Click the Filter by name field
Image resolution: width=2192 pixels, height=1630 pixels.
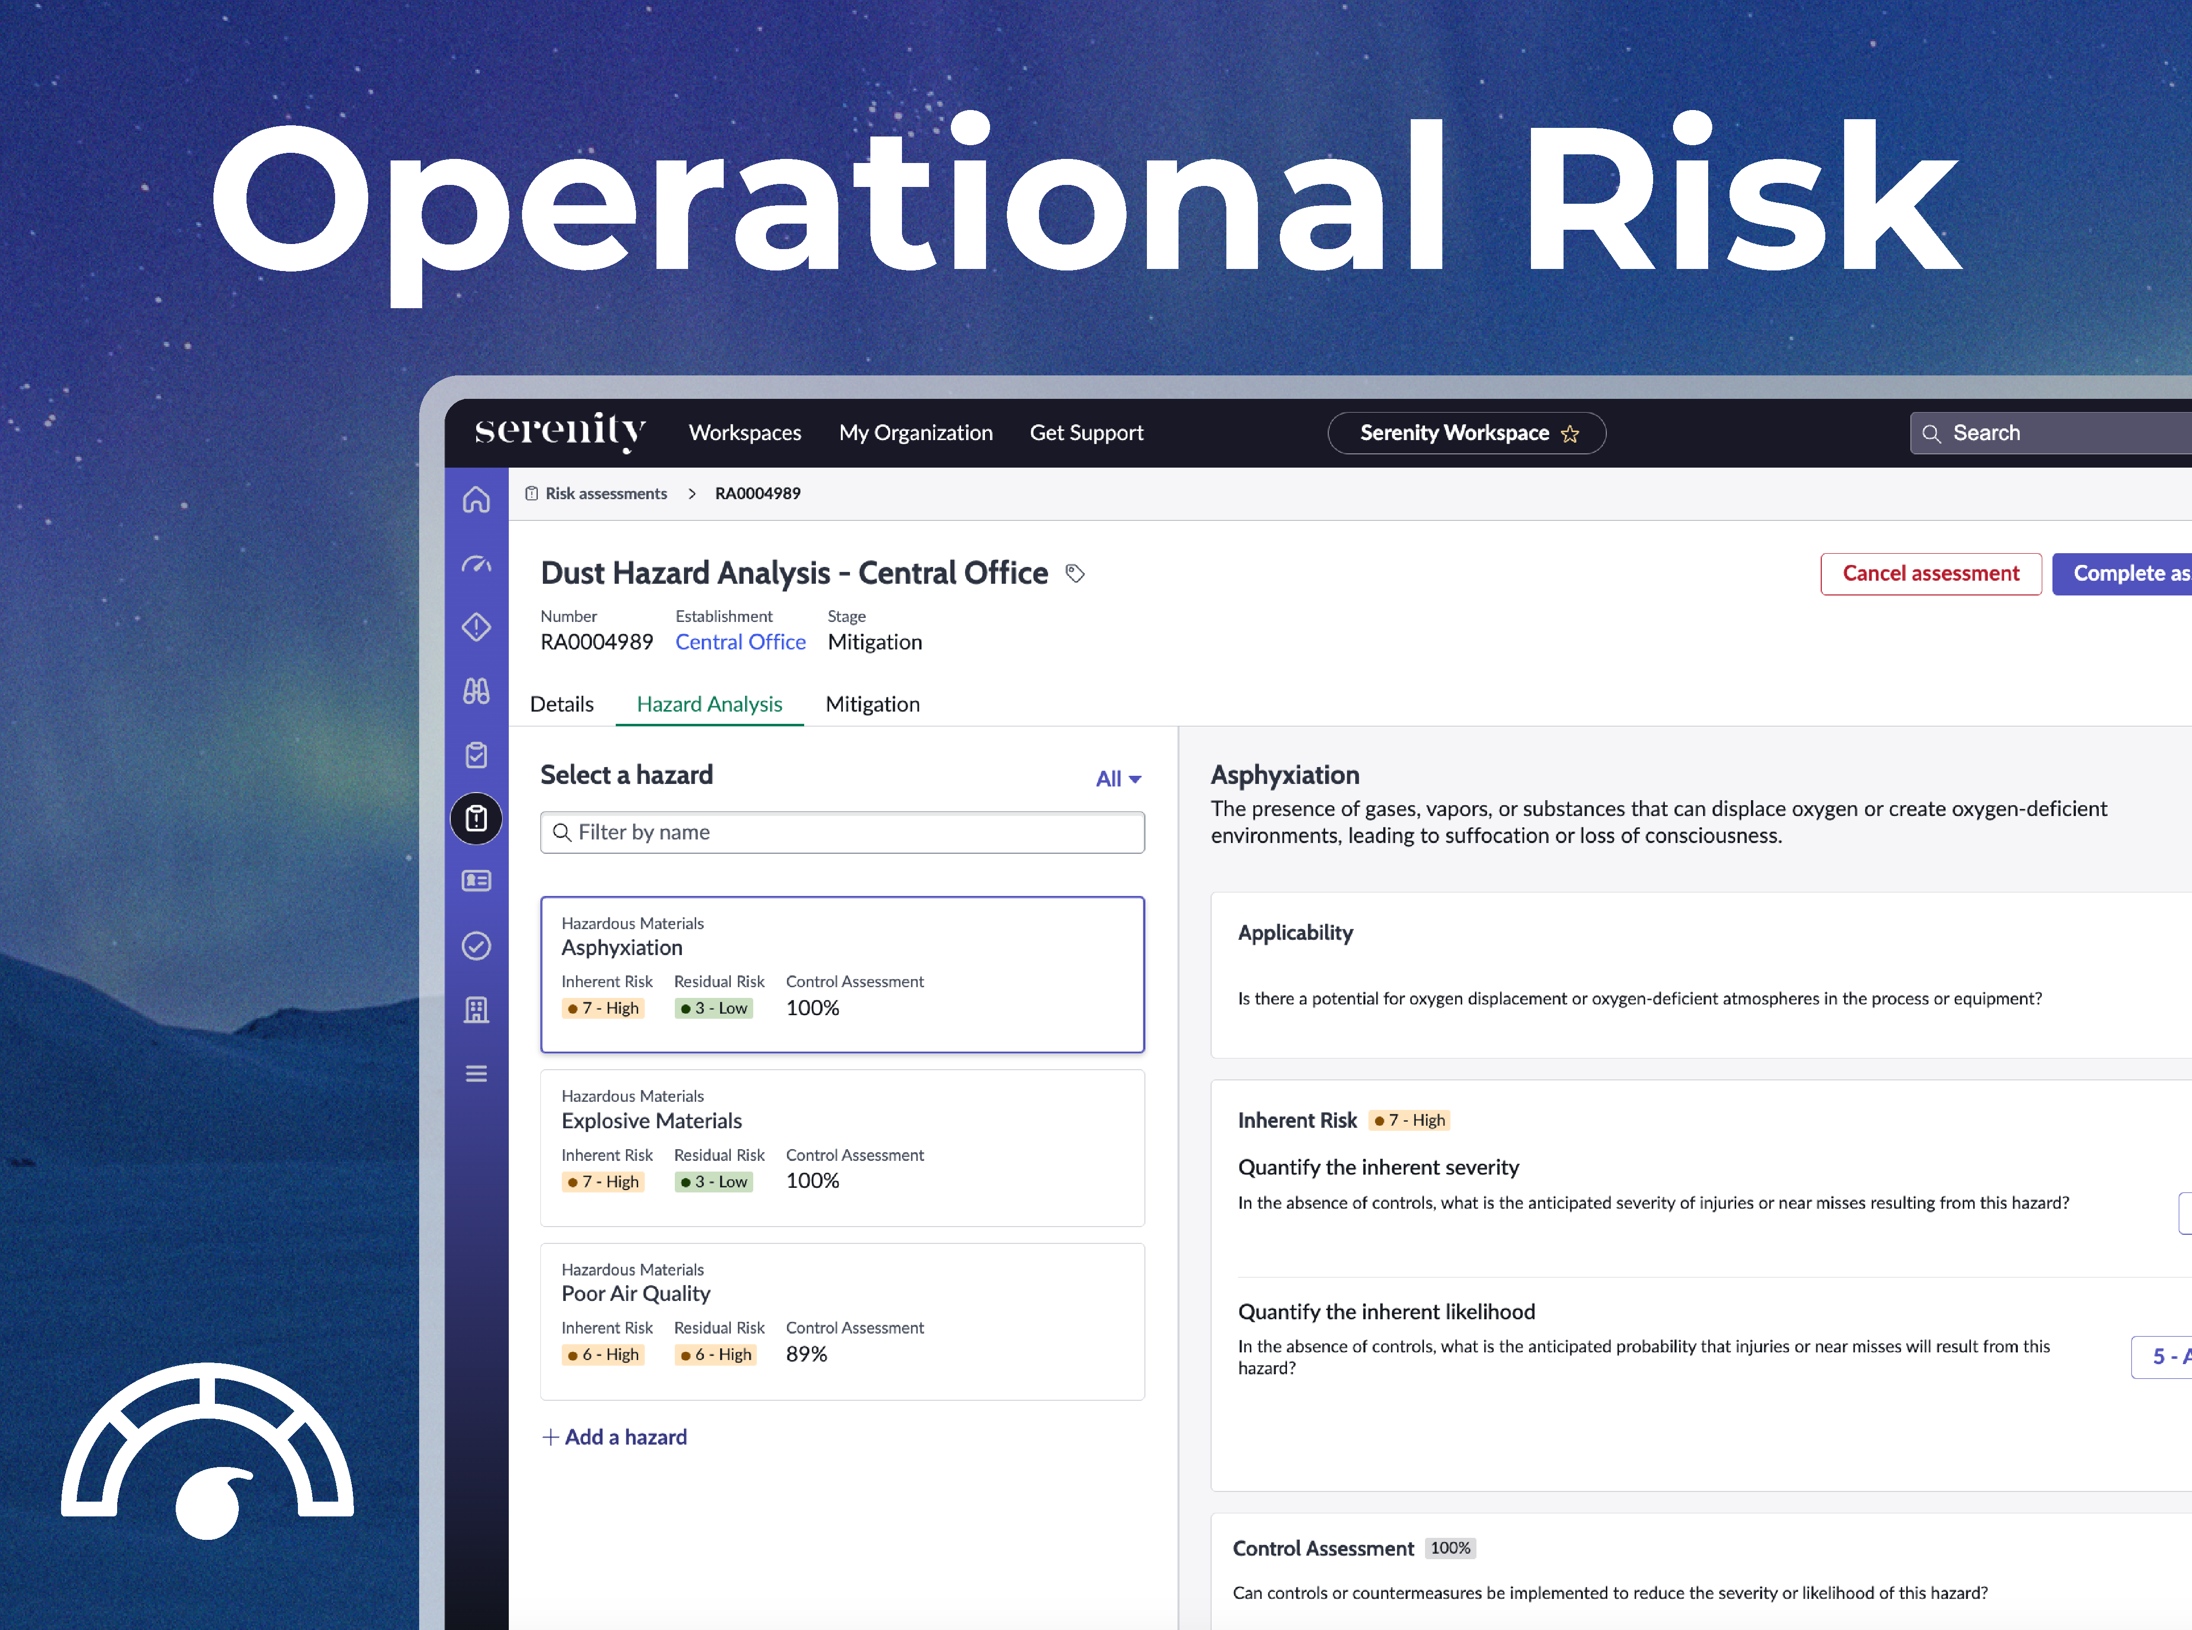click(x=842, y=833)
